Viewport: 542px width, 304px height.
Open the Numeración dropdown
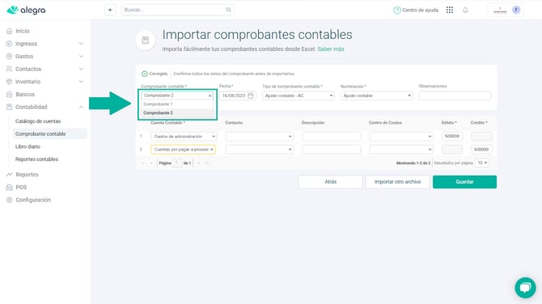(376, 95)
